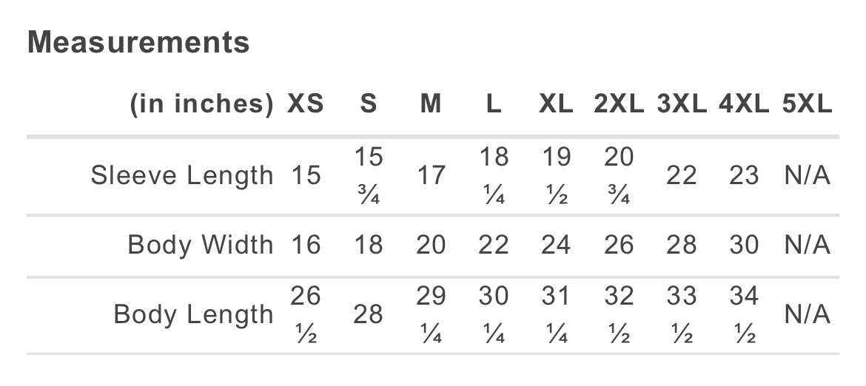Select the S size column header
This screenshot has width=866, height=386.
[x=368, y=105]
